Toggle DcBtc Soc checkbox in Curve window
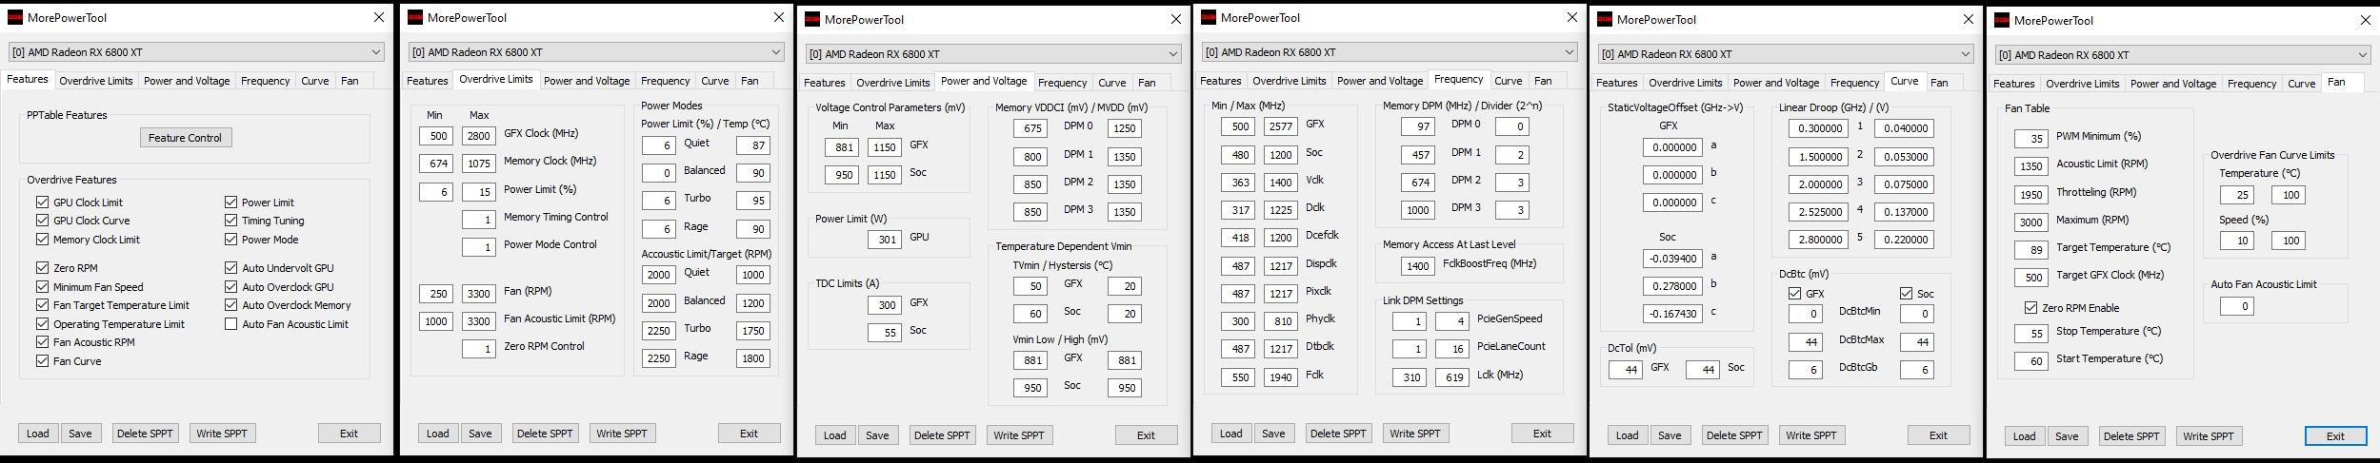The image size is (2380, 463). (1906, 294)
